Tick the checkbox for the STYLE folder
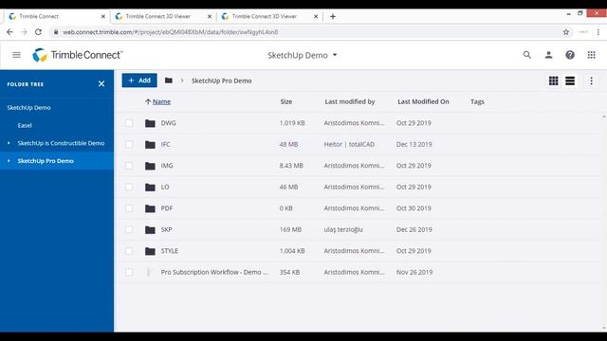Viewport: 607px width, 341px height. [129, 251]
